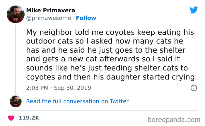Visit the @primawesome handle
The image size is (205, 126).
click(x=49, y=18)
